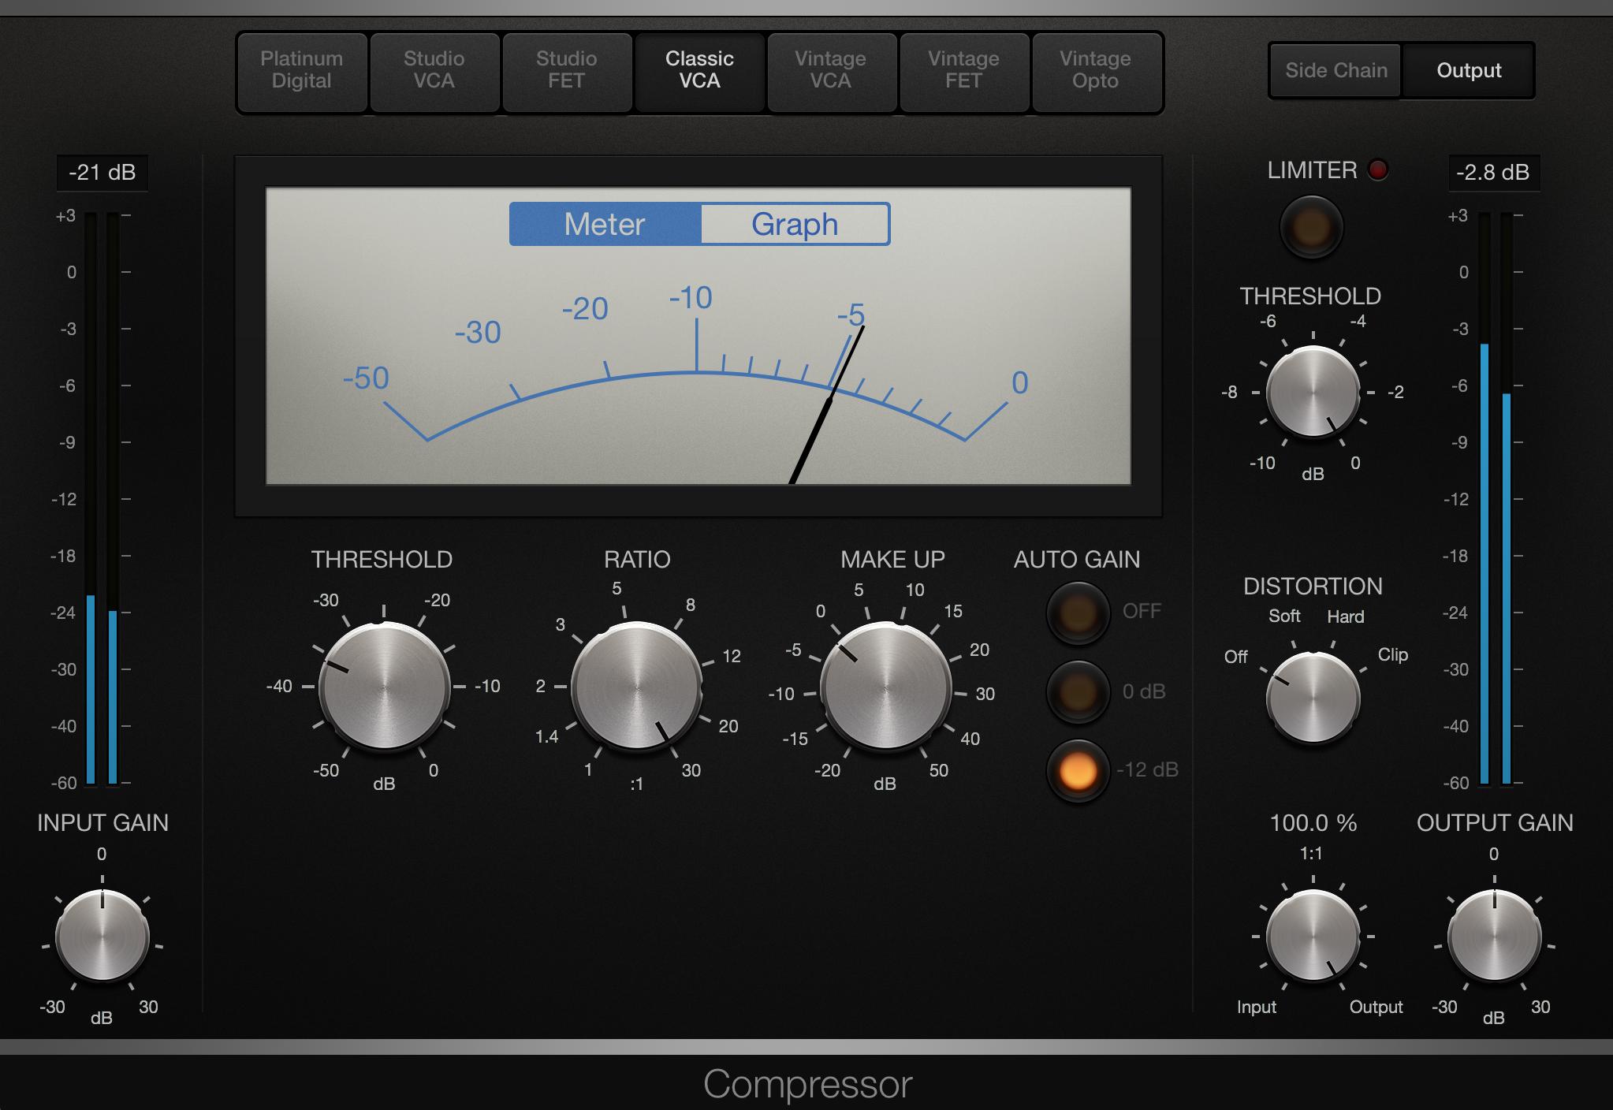Click the Limiter Threshold knob
The width and height of the screenshot is (1613, 1110).
(x=1313, y=392)
